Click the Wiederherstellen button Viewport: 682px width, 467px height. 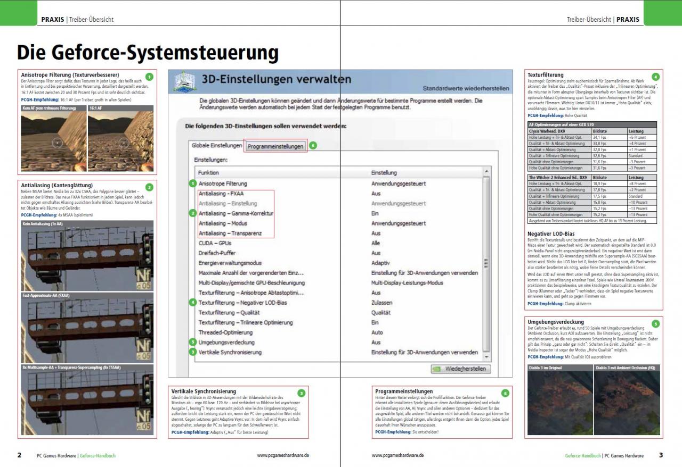pos(460,369)
